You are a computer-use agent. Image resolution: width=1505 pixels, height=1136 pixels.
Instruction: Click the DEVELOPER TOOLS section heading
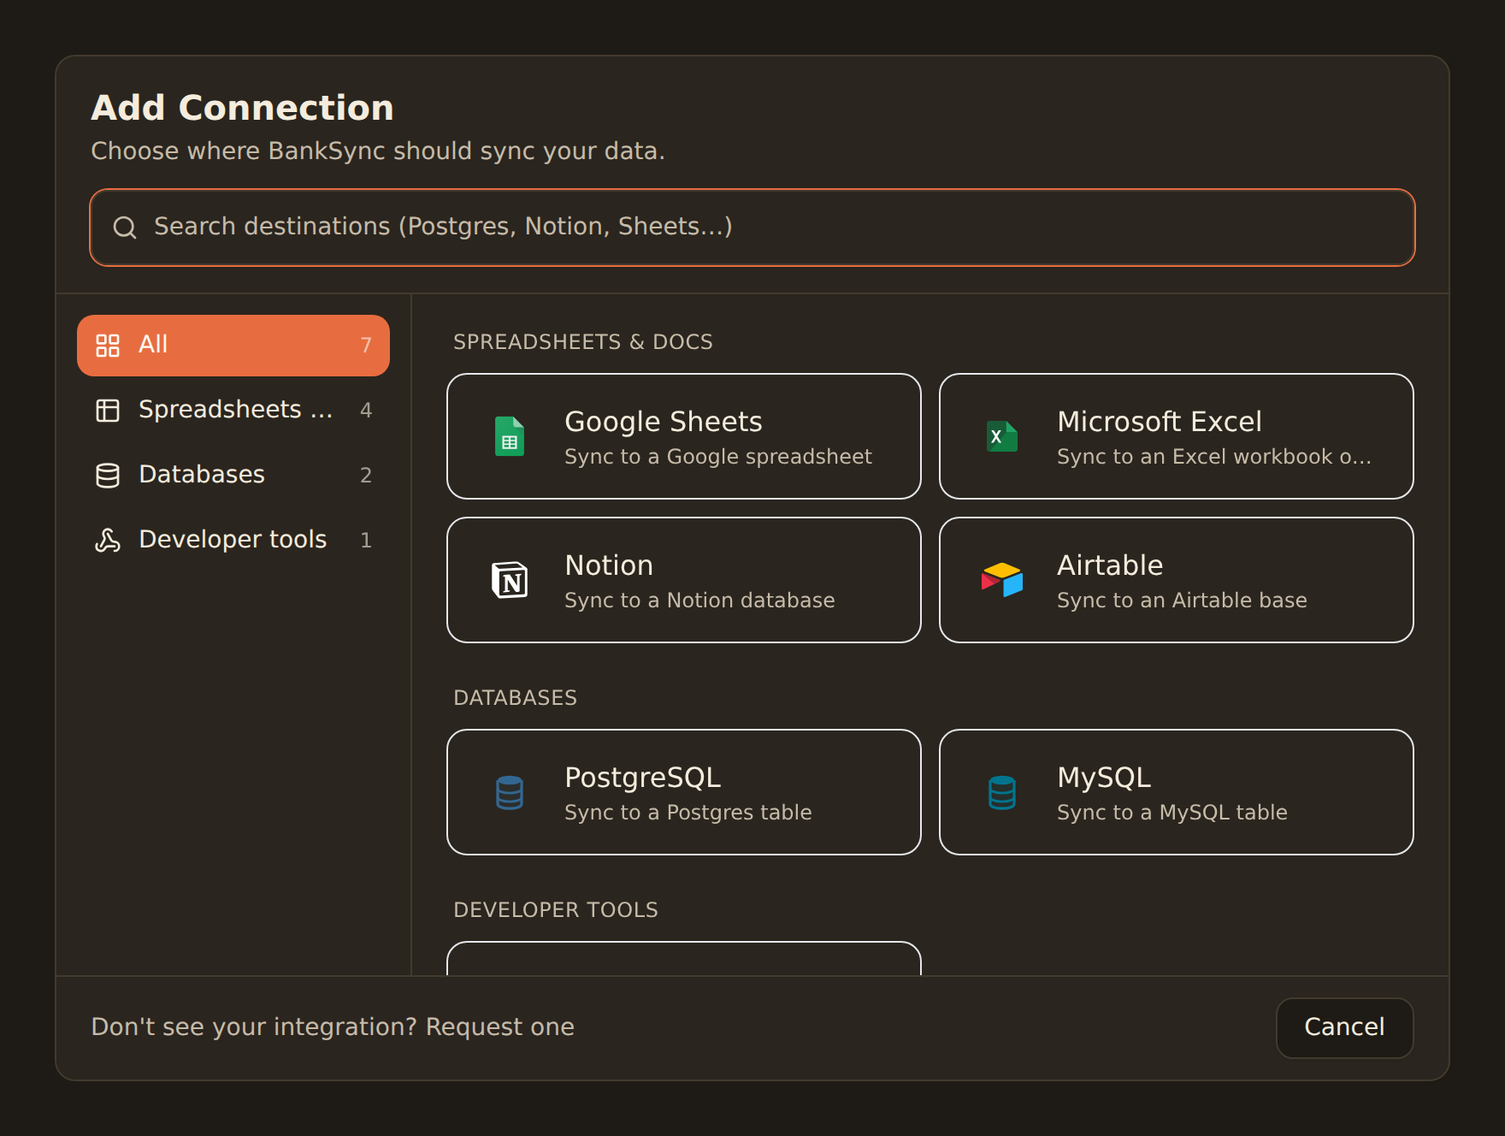556,910
